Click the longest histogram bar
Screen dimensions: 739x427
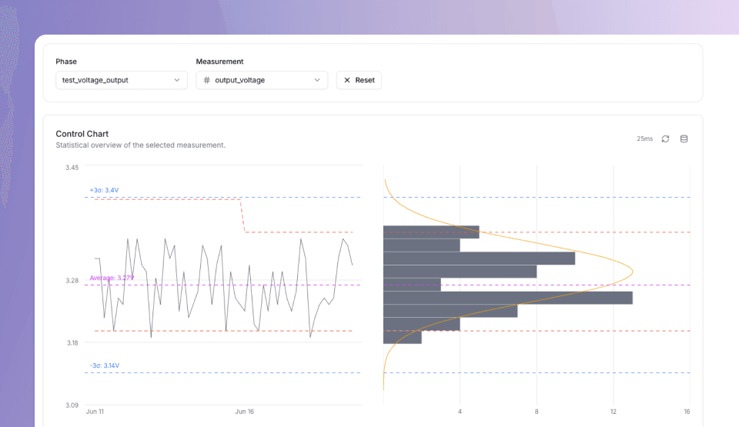click(x=507, y=298)
